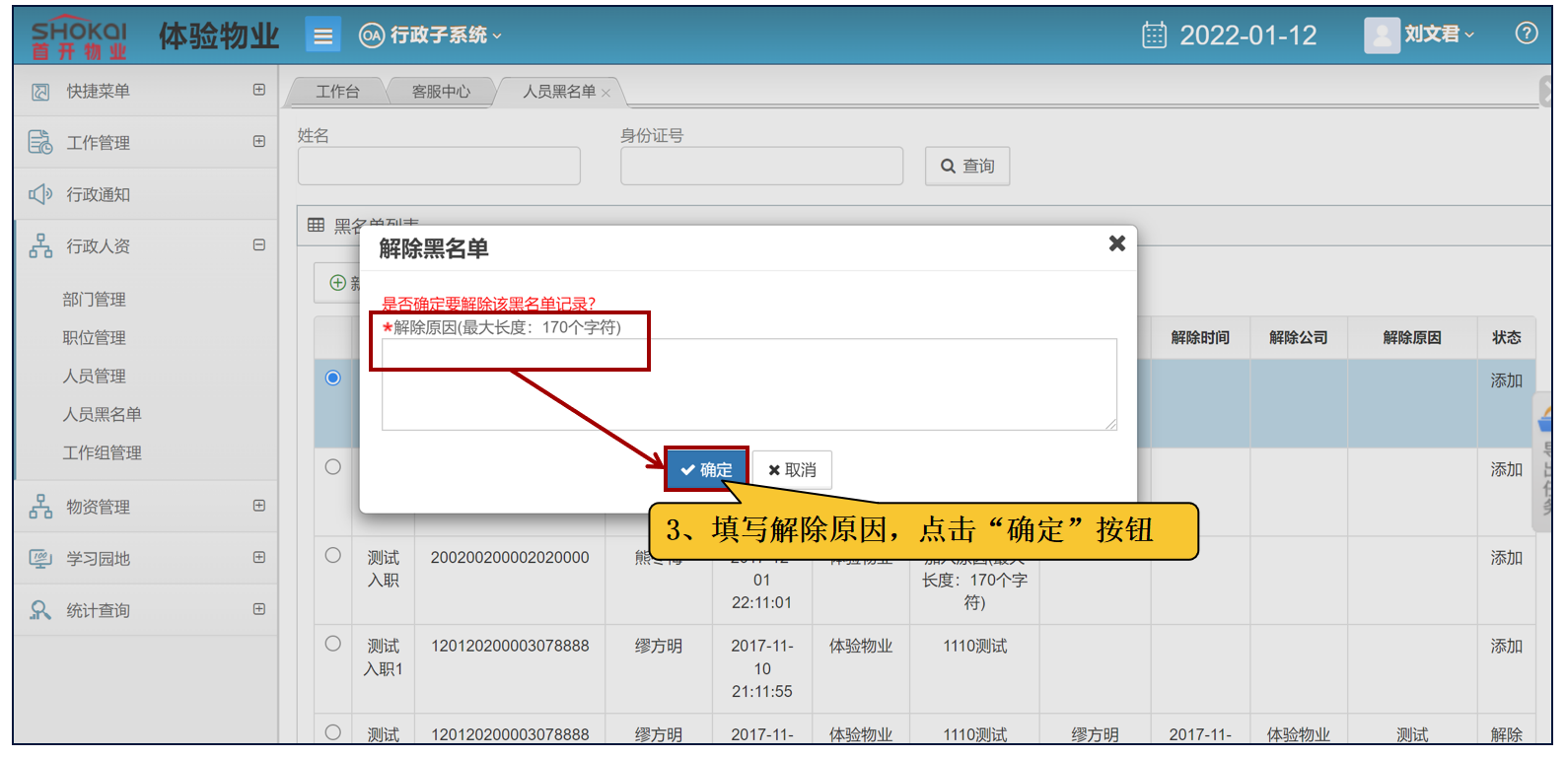1566x758 pixels.
Task: Click the 工作管理 sidebar icon
Action: 40,142
